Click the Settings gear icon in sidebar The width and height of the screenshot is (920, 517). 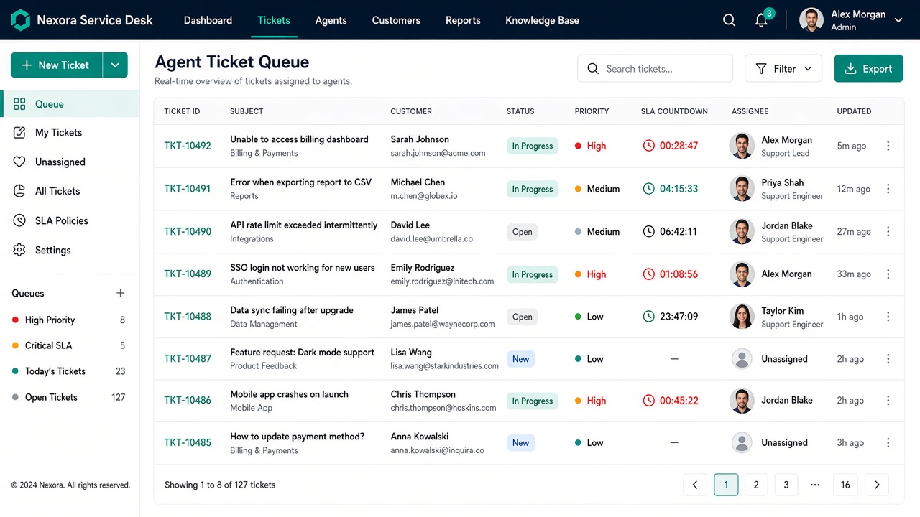coord(20,250)
